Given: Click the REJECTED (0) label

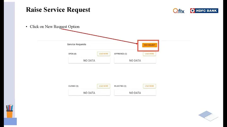Looking at the screenshot, I should (120, 86).
